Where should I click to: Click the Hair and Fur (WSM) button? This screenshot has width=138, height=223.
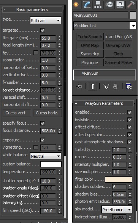pos(119,37)
